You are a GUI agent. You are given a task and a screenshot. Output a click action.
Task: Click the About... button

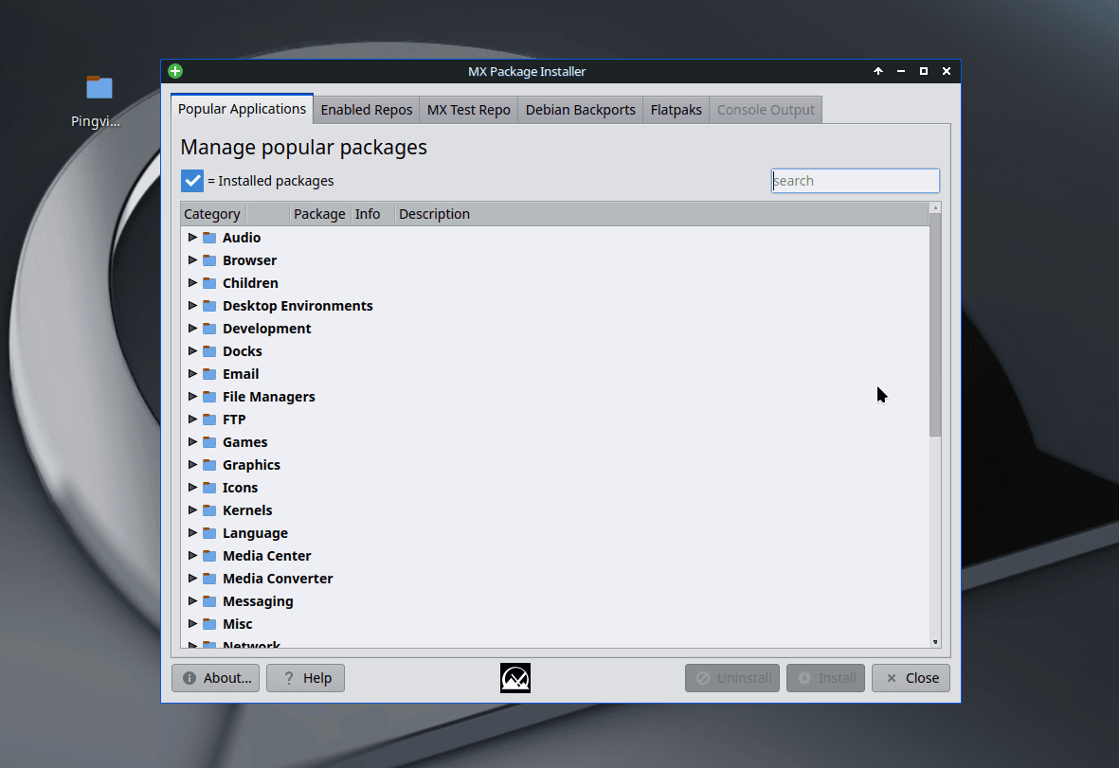point(215,678)
